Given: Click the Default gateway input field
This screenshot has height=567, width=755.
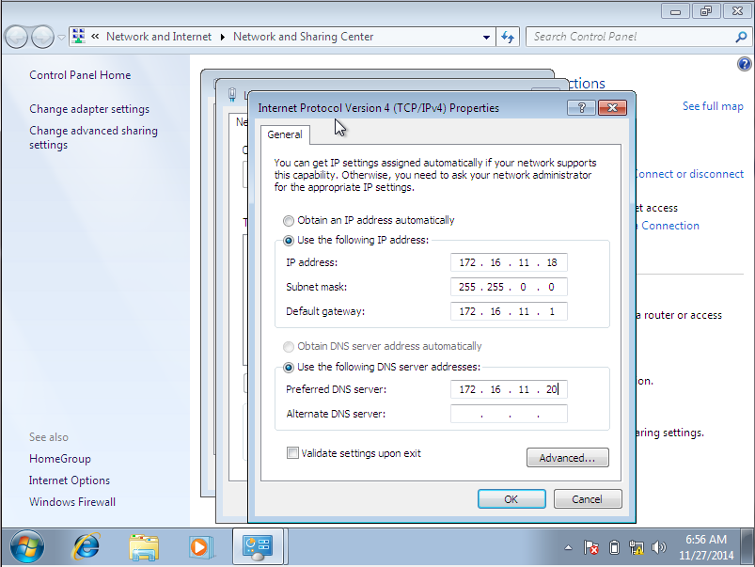Looking at the screenshot, I should 509,311.
